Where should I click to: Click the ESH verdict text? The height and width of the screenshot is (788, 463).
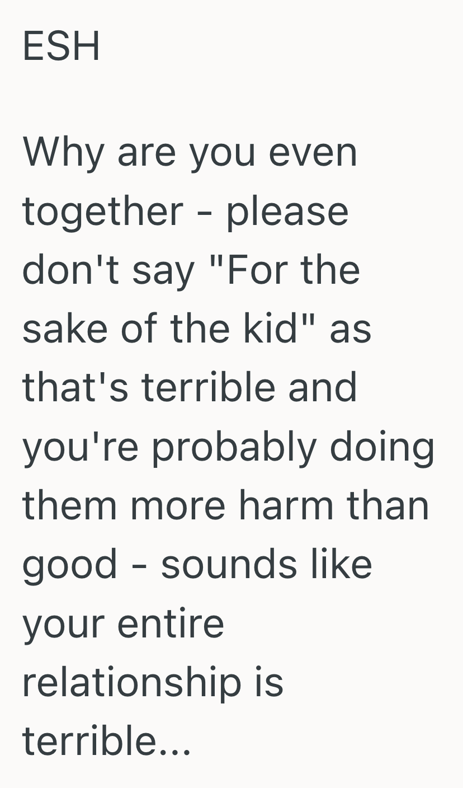[x=61, y=46]
